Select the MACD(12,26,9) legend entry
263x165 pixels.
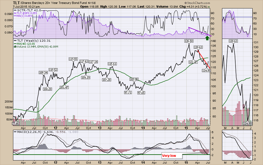pos(46,132)
